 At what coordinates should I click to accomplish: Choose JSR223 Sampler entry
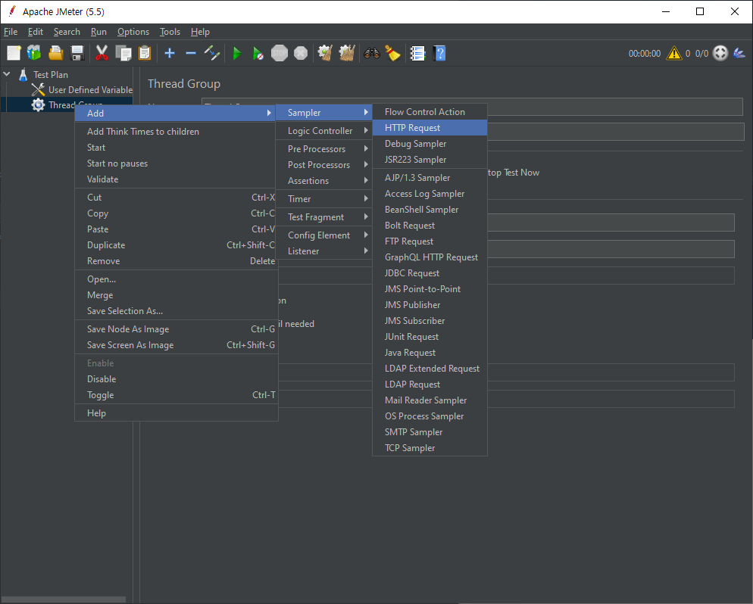point(430,159)
